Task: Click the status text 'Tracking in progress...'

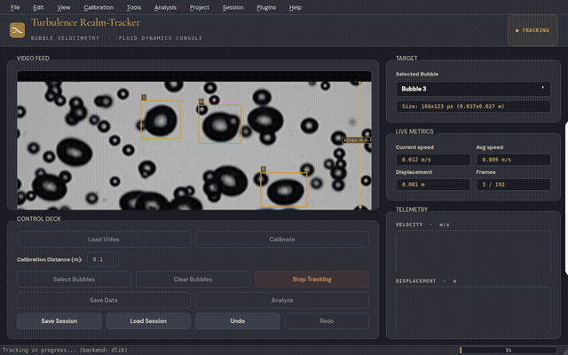Action: click(65, 350)
